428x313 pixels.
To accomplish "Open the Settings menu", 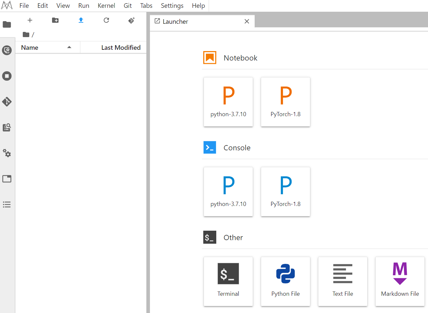I will 172,6.
